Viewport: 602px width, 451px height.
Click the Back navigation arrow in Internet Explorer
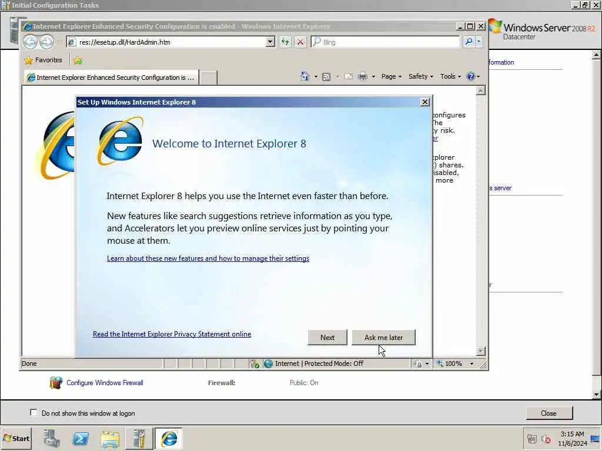pyautogui.click(x=31, y=42)
